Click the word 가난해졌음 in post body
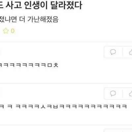This screenshot has height=132, width=132. (x=43, y=19)
